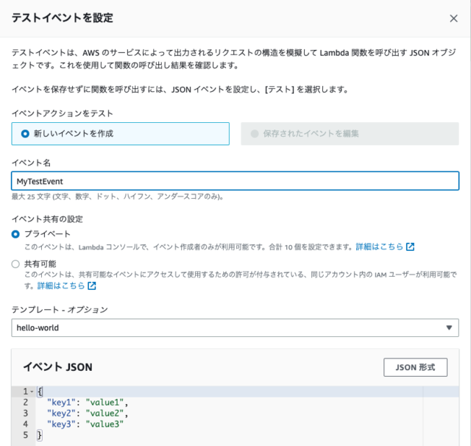Close the test event configuration dialog
This screenshot has height=446, width=471.
(453, 18)
